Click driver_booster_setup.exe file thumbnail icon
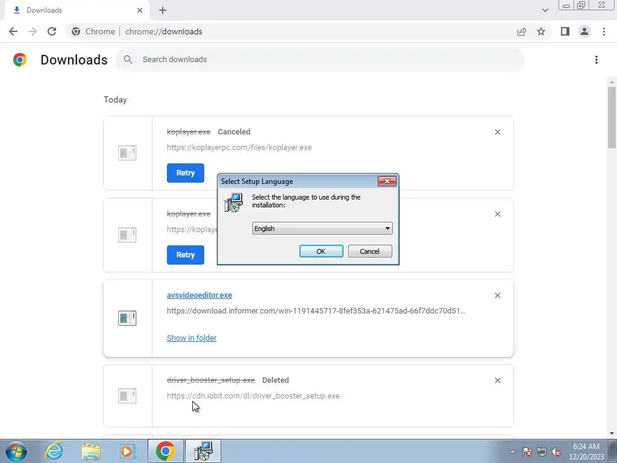This screenshot has width=617, height=463. coord(127,395)
